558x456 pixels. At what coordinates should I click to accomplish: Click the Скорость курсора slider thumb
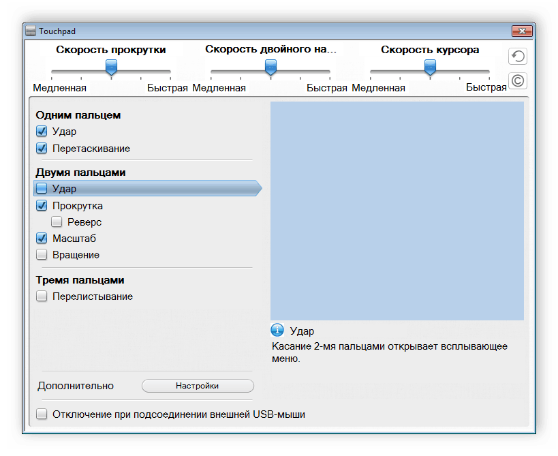pos(430,67)
